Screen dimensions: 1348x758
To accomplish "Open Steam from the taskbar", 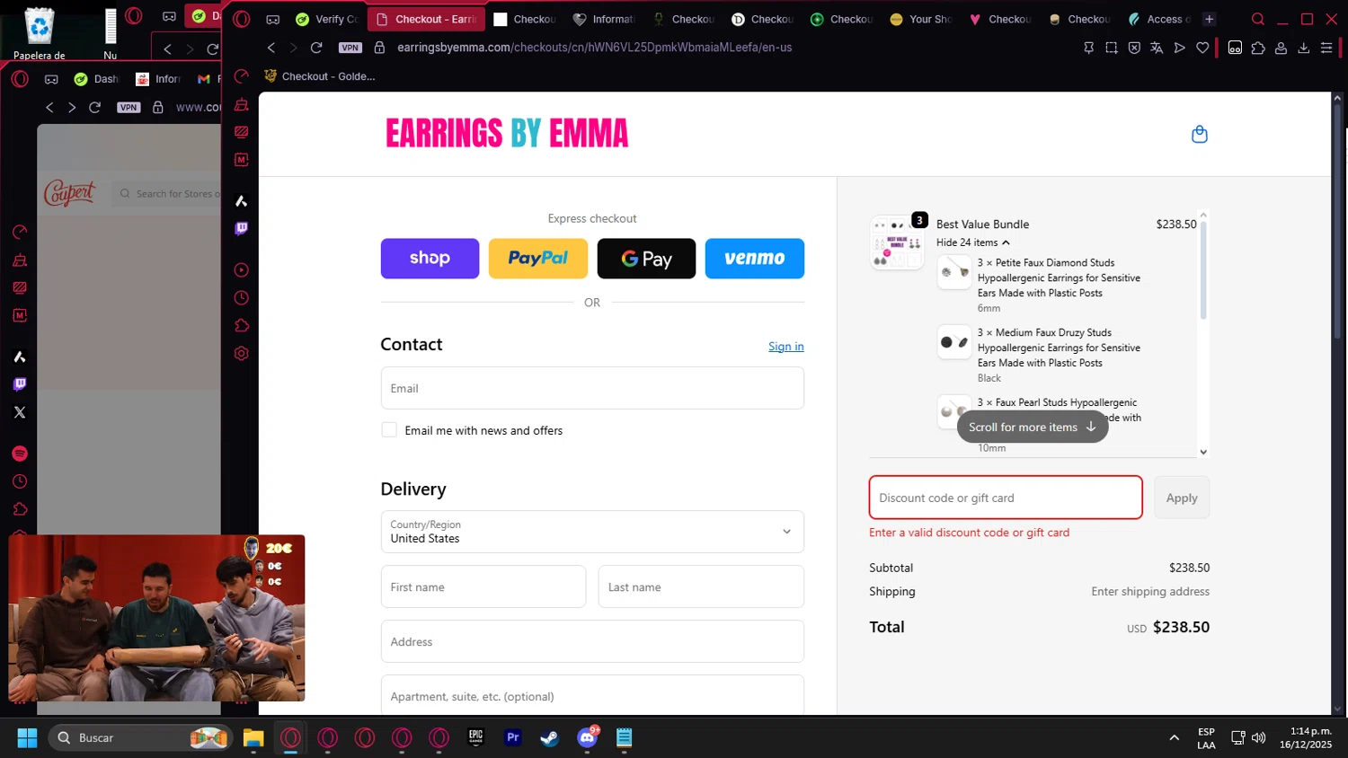I will (549, 737).
